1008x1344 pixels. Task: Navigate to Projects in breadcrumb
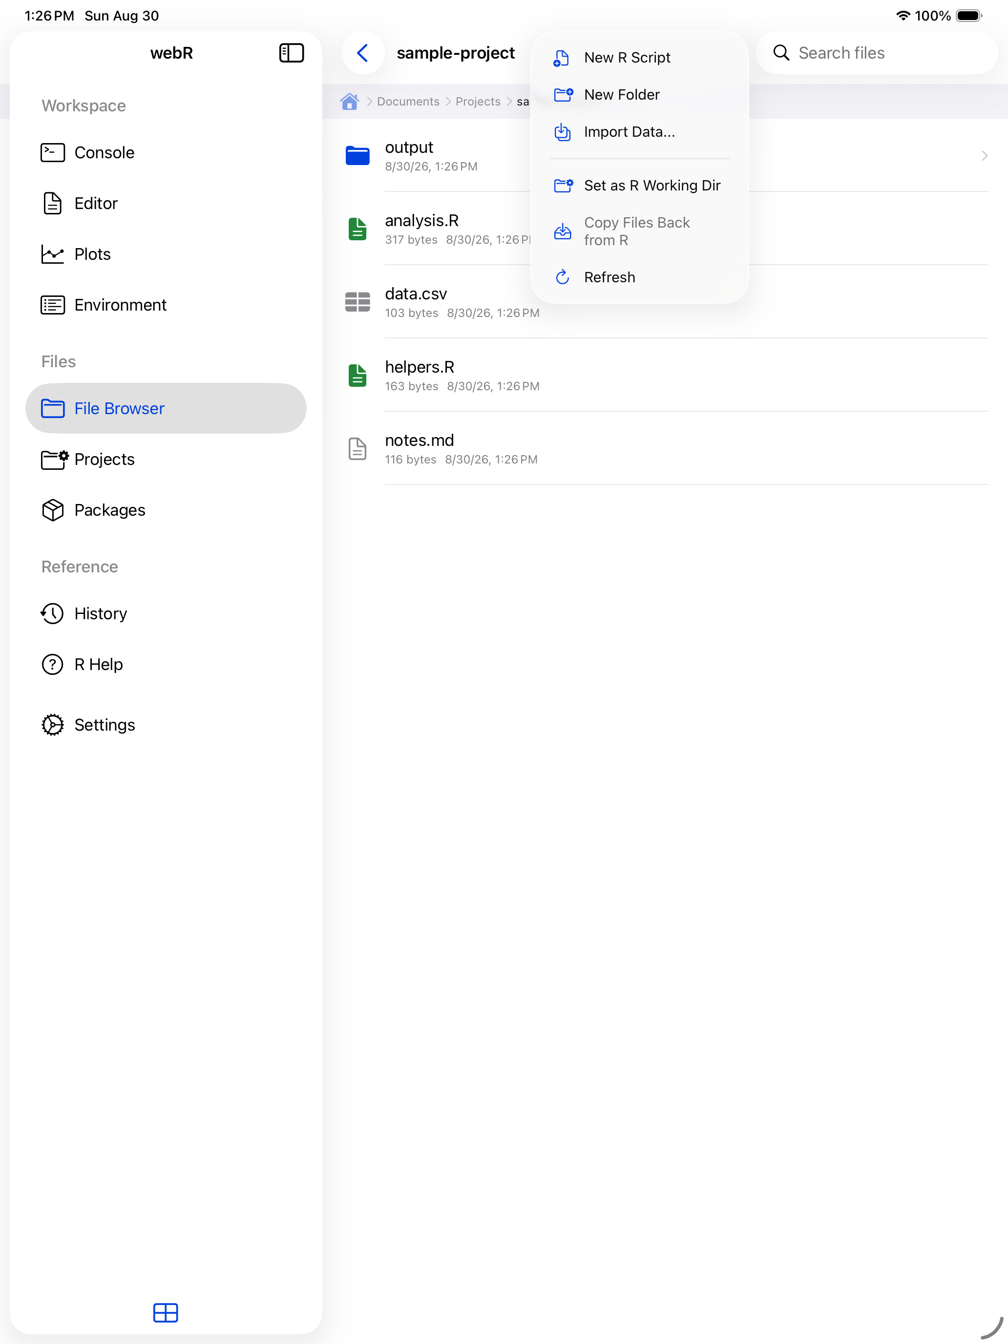pyautogui.click(x=478, y=102)
